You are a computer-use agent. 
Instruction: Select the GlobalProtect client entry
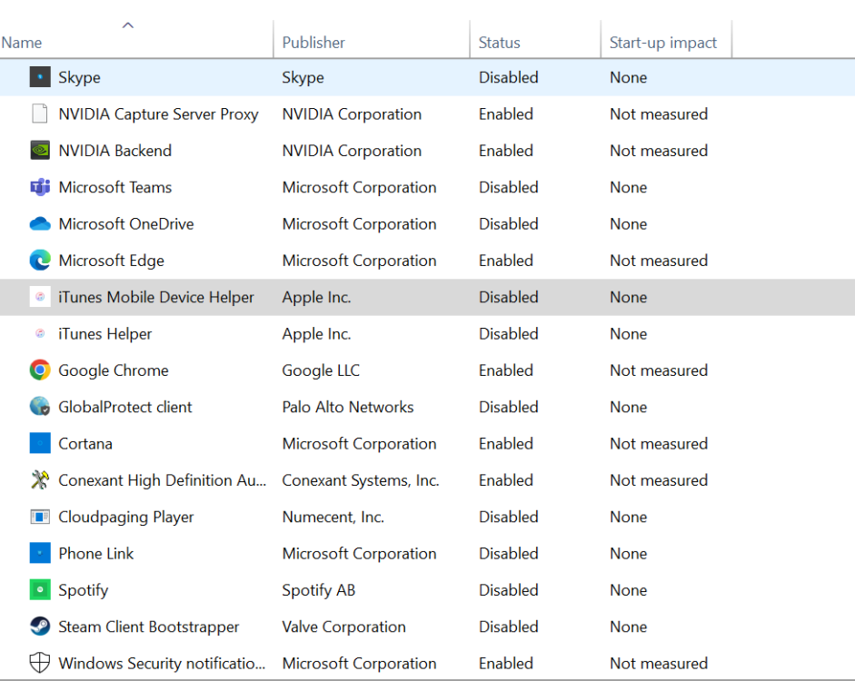pyautogui.click(x=124, y=407)
